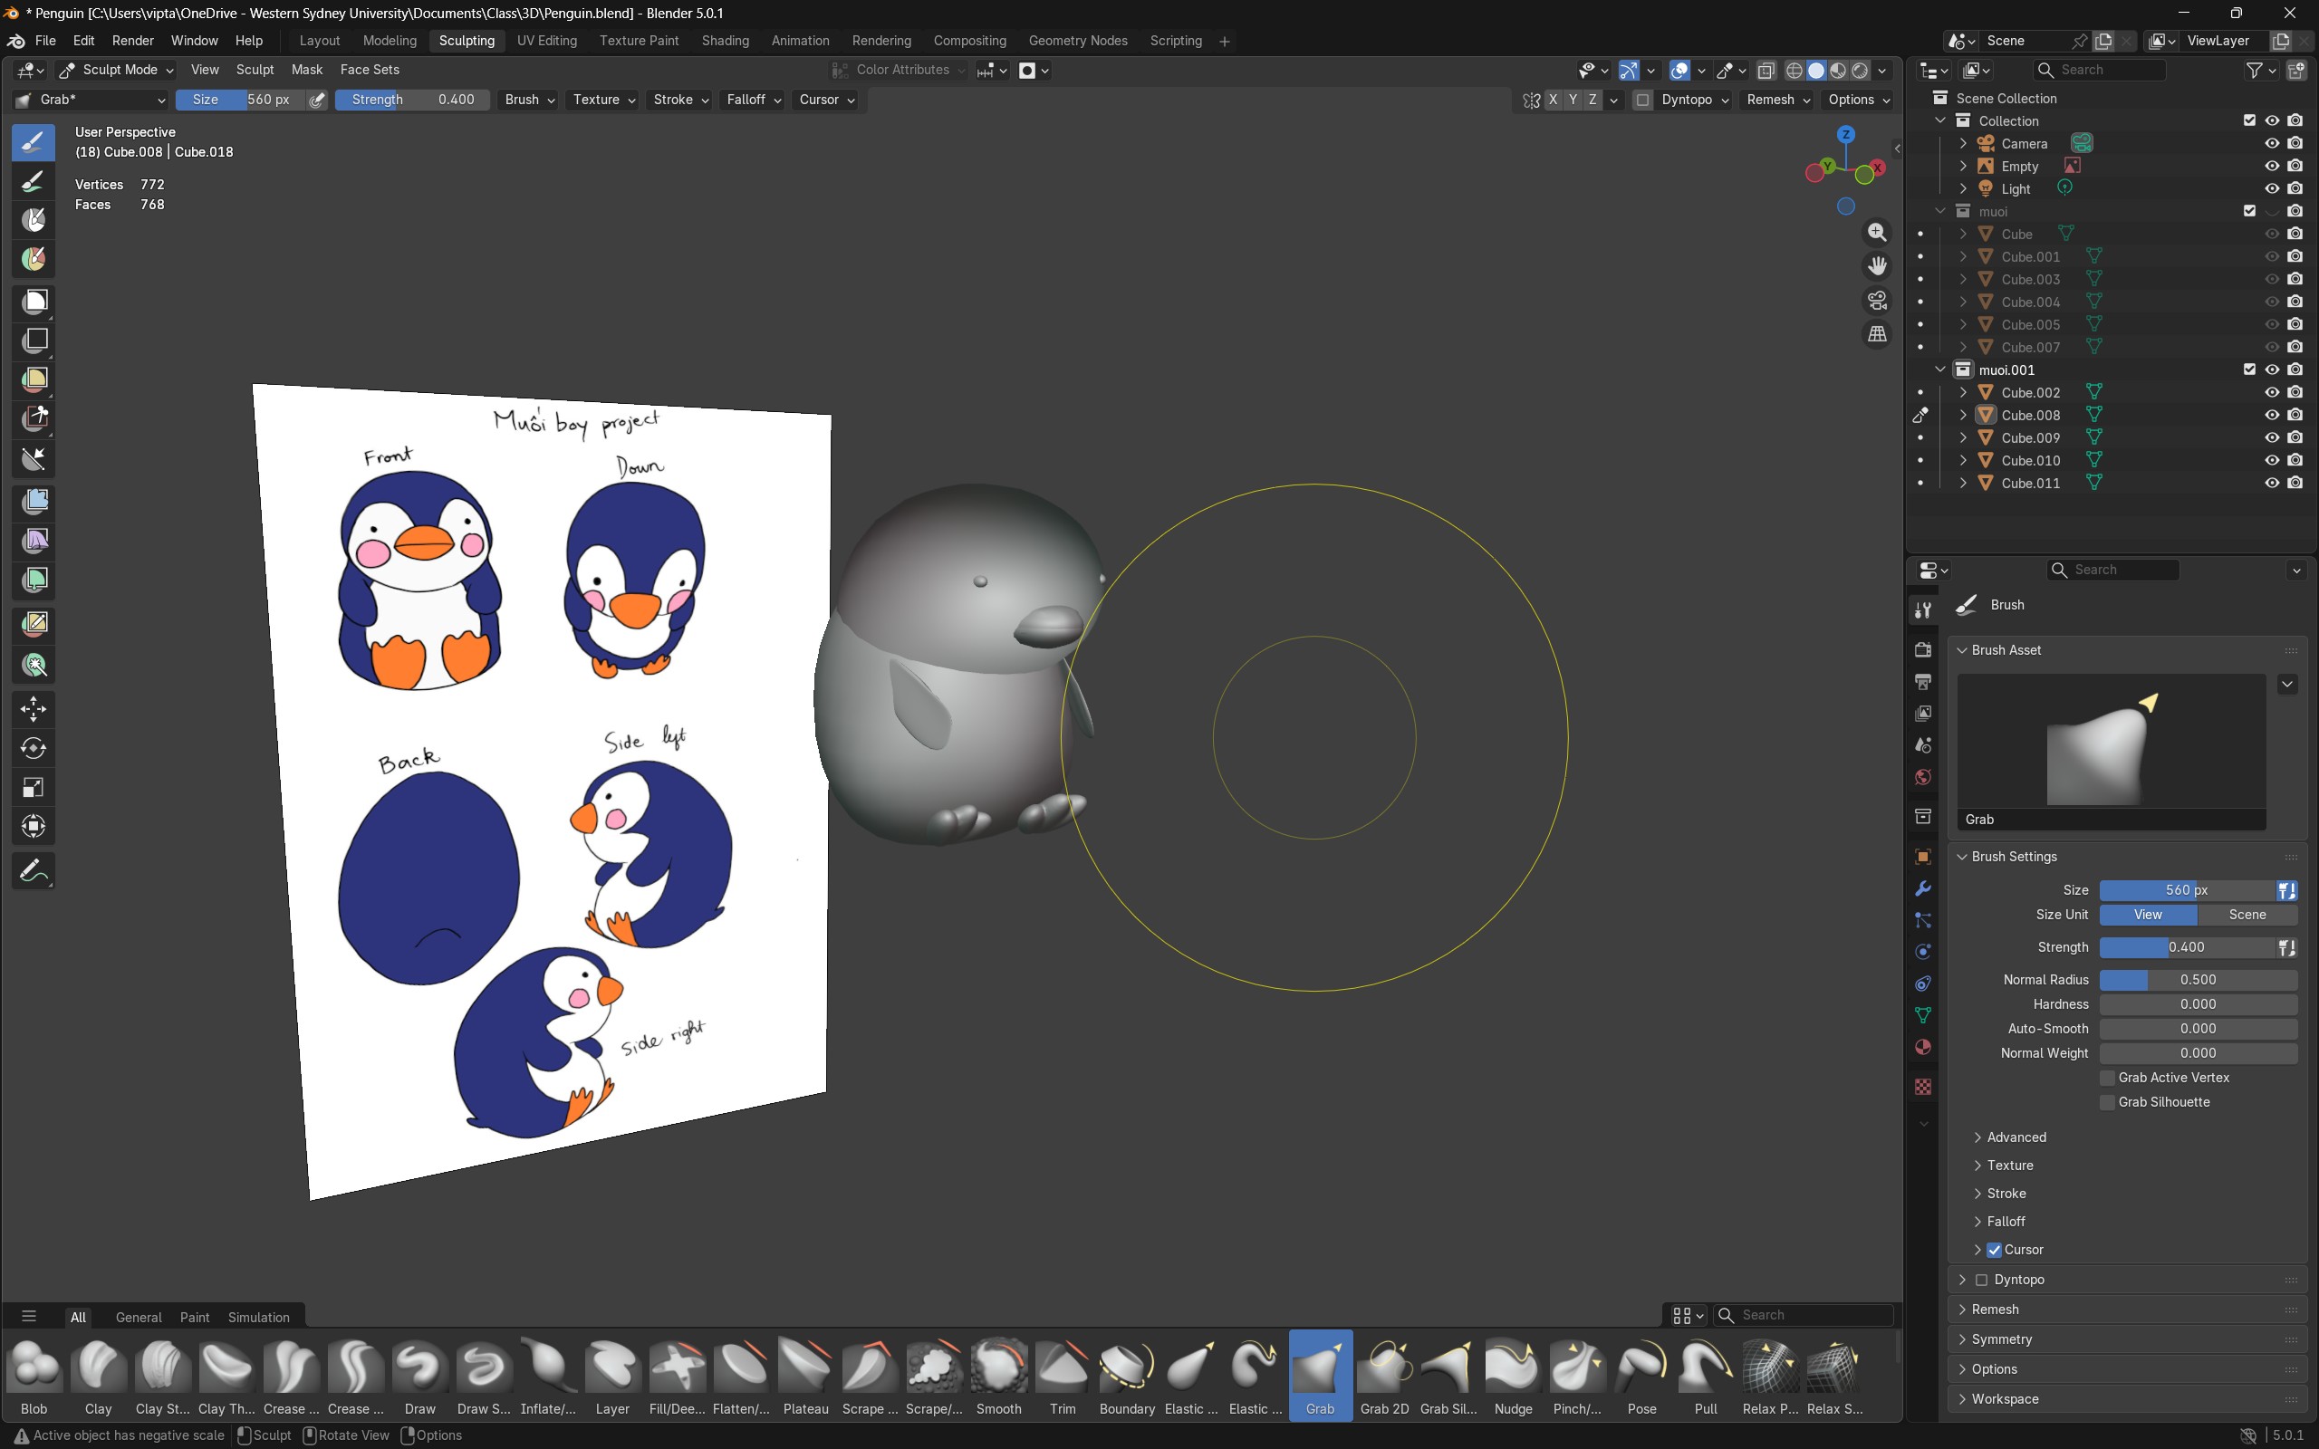Open the Falloff popover in header
Image resolution: width=2319 pixels, height=1449 pixels.
753,100
